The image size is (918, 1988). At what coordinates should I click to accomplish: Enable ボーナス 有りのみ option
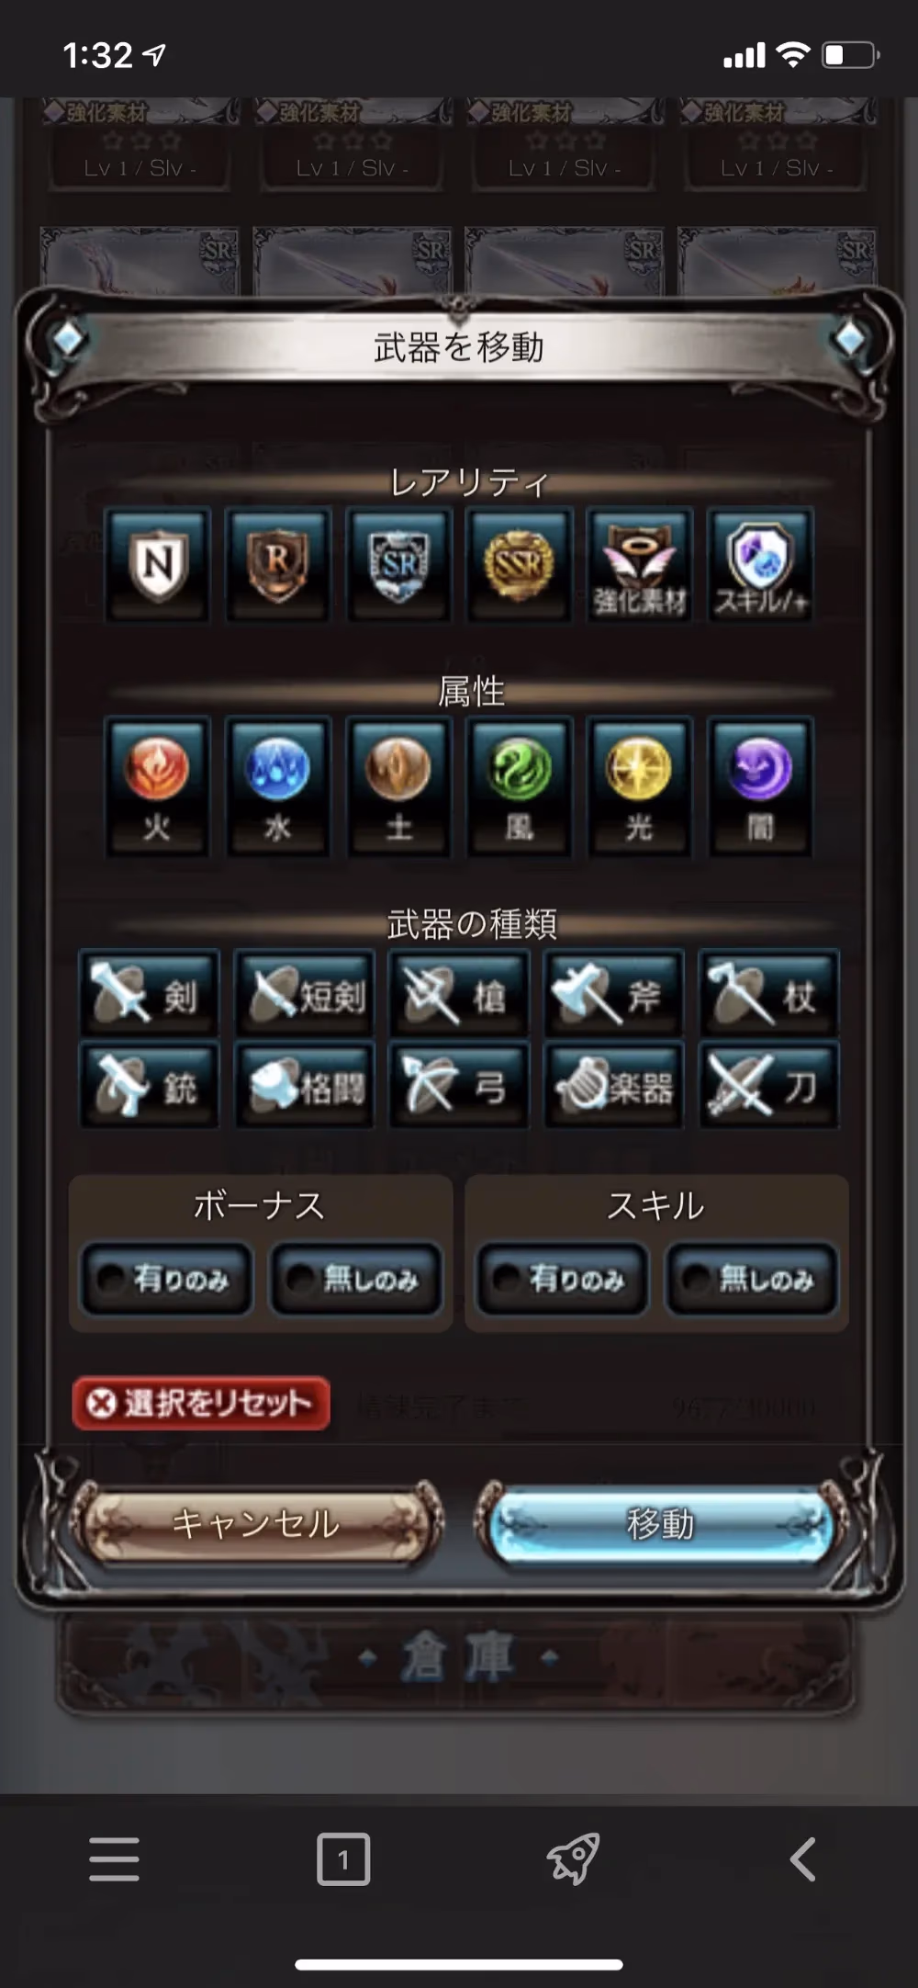pos(167,1279)
